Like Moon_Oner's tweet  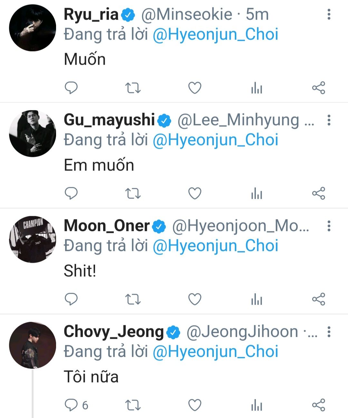pos(195,299)
